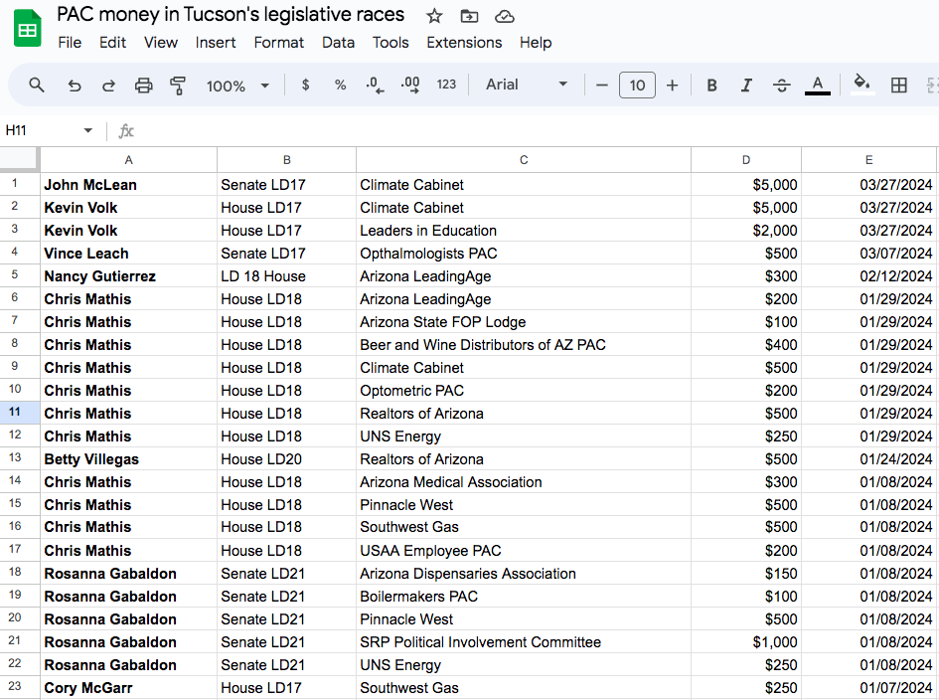Star the document title
The image size is (939, 700).
(x=434, y=16)
